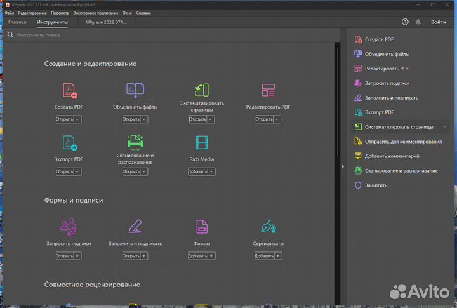Select the Forms (Формы) tool icon

pos(202,227)
